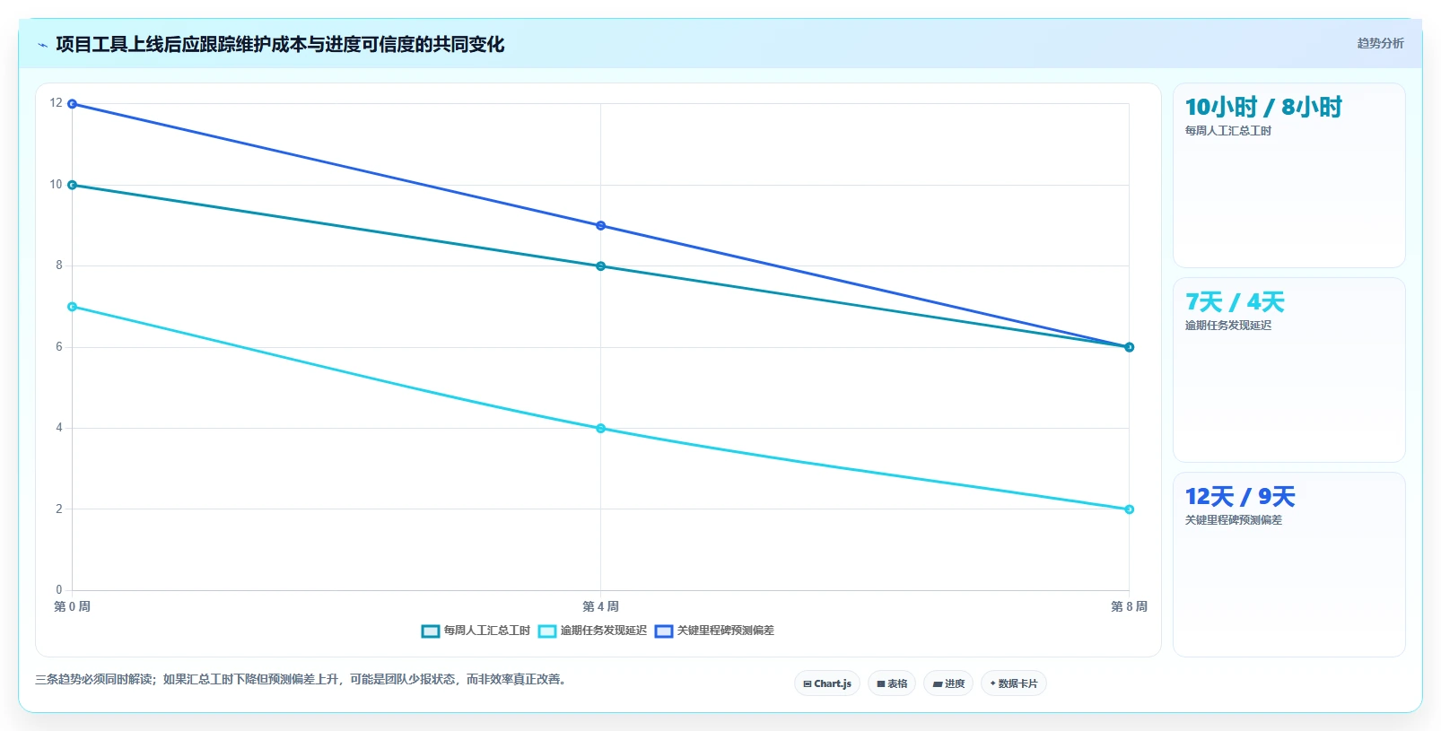The image size is (1441, 731).
Task: Click the 进度 chip
Action: pyautogui.click(x=948, y=683)
